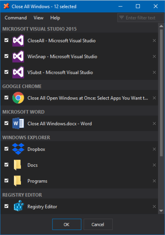Select the 'Programs' row label
This screenshot has width=165, height=235.
point(37,181)
